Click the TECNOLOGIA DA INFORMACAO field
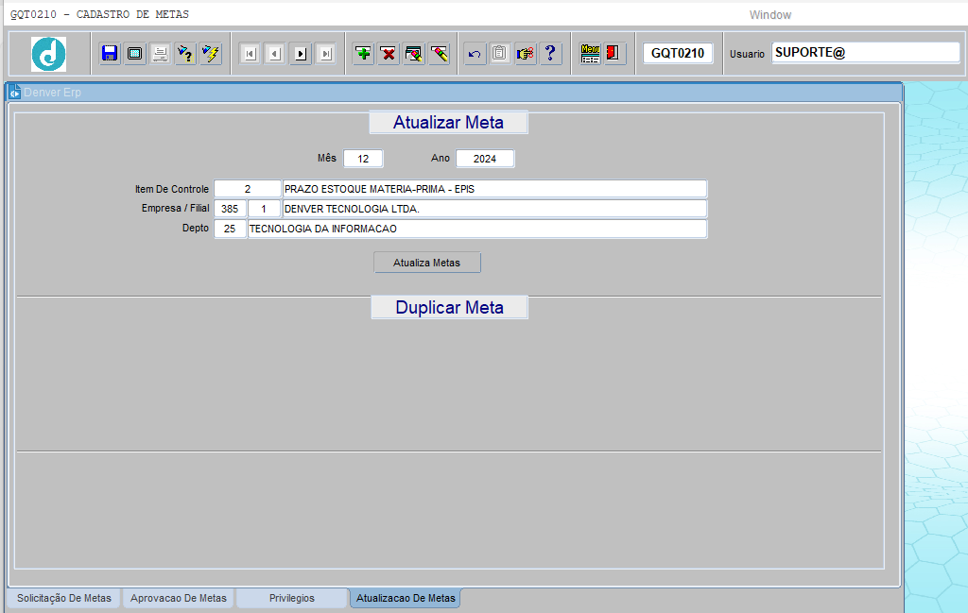The width and height of the screenshot is (968, 613). [x=477, y=229]
